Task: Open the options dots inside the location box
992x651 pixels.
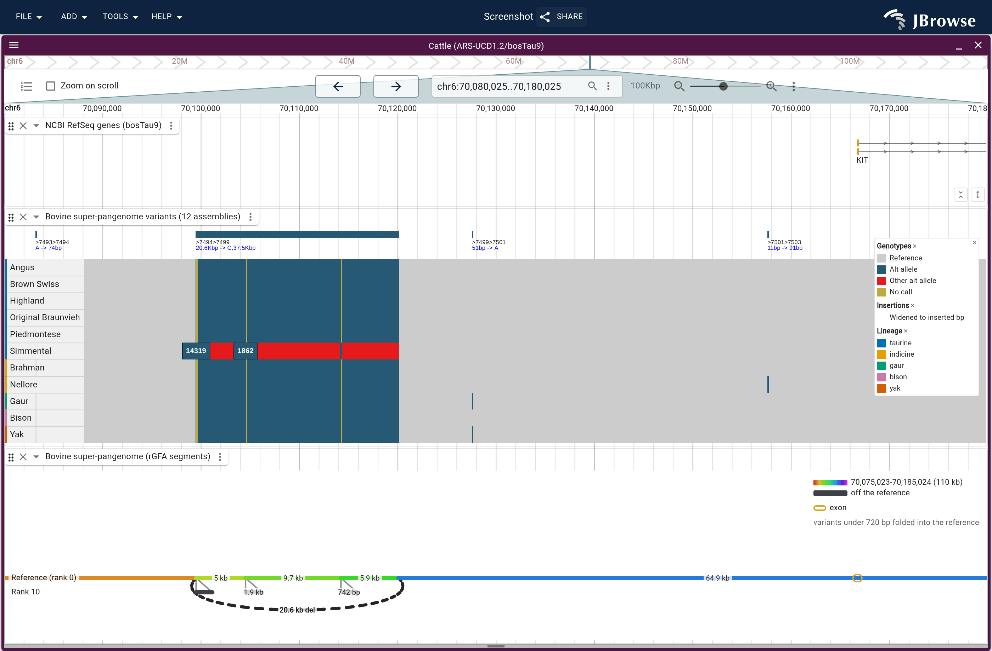Action: click(x=608, y=86)
